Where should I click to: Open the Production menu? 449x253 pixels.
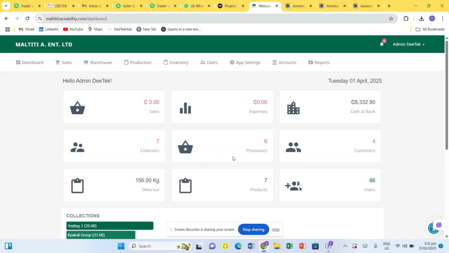coord(138,62)
